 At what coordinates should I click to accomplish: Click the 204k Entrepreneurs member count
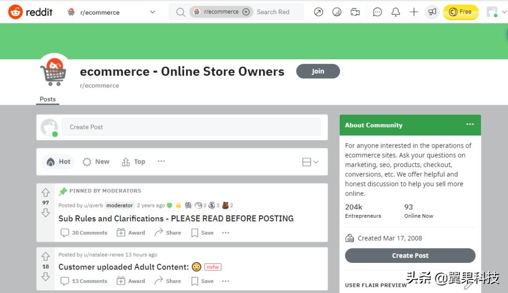(363, 211)
